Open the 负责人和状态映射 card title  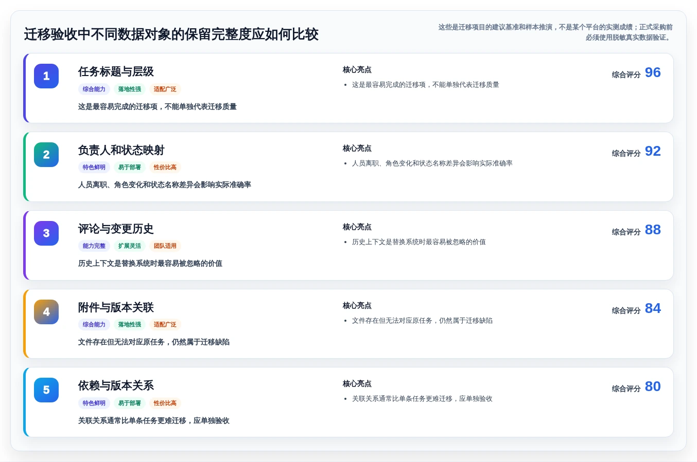click(121, 150)
